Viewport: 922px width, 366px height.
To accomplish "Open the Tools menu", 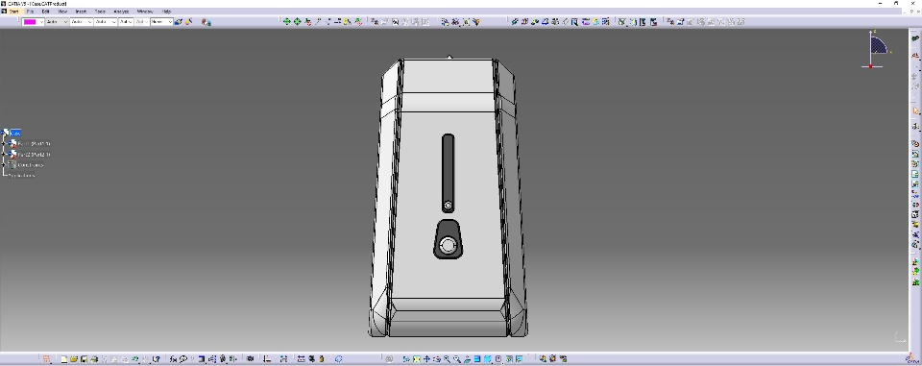I will 100,12.
